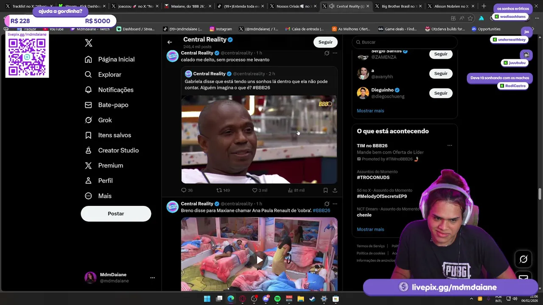Open the Opportunities bookmark
The width and height of the screenshot is (543, 305).
tap(486, 29)
